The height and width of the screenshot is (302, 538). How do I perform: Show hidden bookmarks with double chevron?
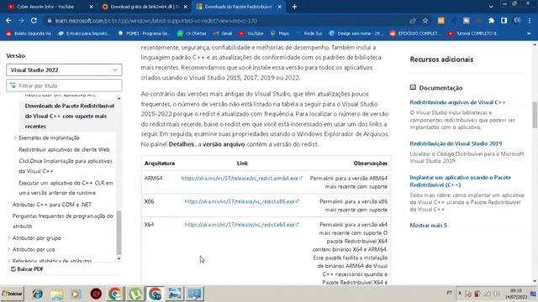(x=529, y=34)
